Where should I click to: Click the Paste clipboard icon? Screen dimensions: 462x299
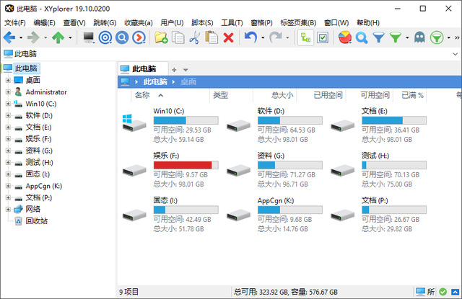212,37
